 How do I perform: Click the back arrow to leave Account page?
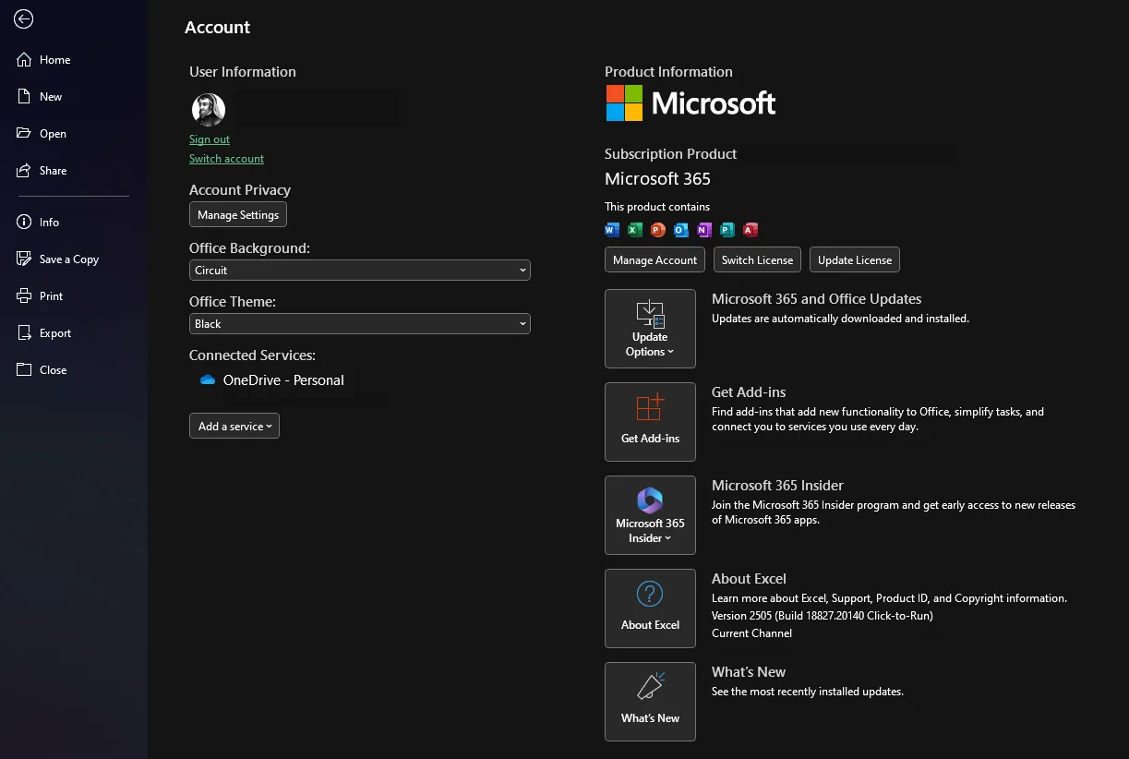pyautogui.click(x=22, y=18)
